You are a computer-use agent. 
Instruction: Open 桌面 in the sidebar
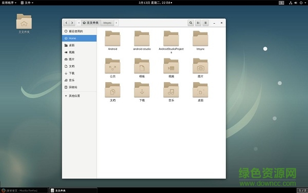tap(80, 45)
